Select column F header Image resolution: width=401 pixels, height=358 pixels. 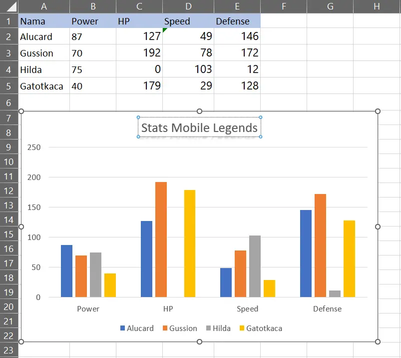pos(284,6)
